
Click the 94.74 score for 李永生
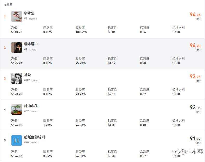[x=195, y=15]
